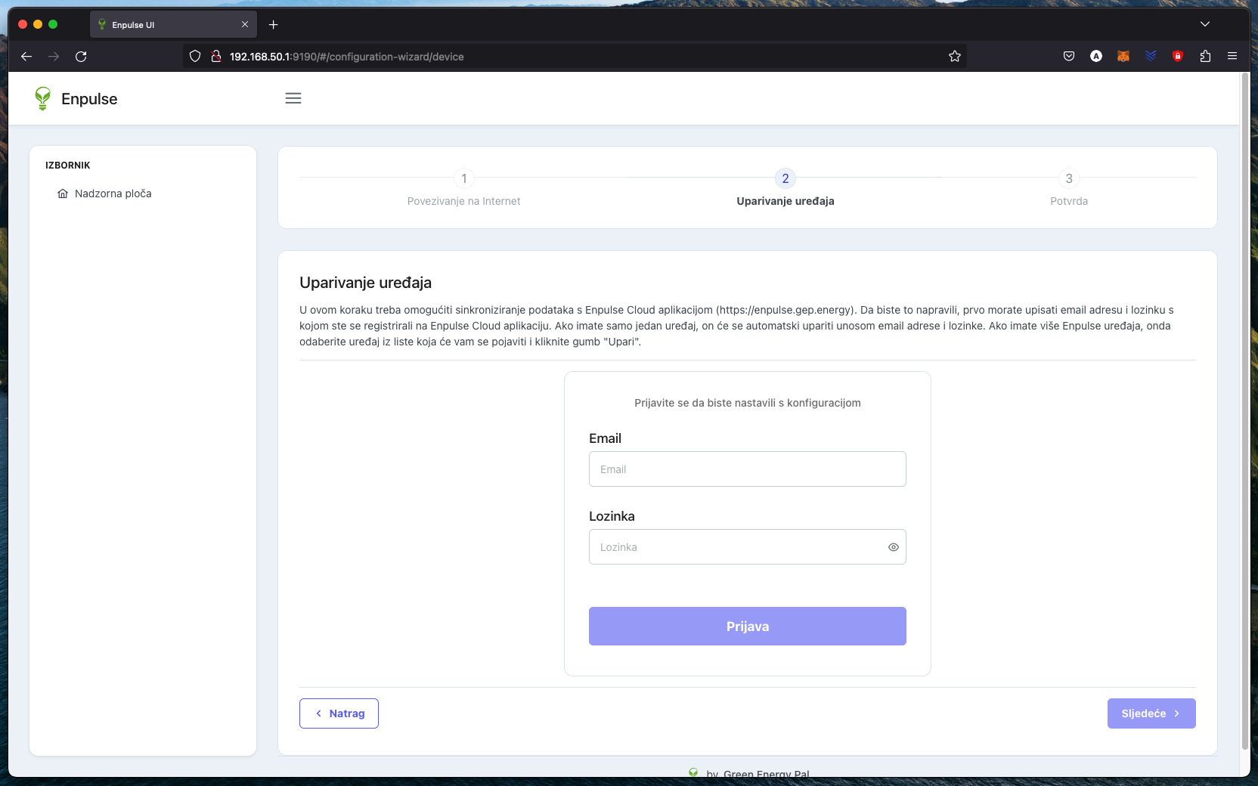Click the Enpulse lightbulb logo icon

(x=42, y=98)
